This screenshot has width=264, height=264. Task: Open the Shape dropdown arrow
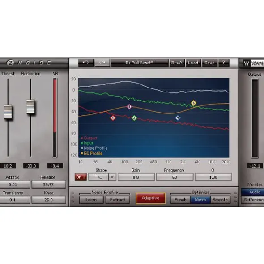pyautogui.click(x=112, y=177)
